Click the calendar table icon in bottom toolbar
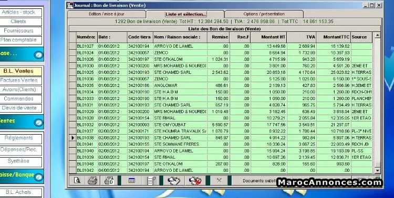Image resolution: width=394 pixels, height=198 pixels. tap(132, 181)
